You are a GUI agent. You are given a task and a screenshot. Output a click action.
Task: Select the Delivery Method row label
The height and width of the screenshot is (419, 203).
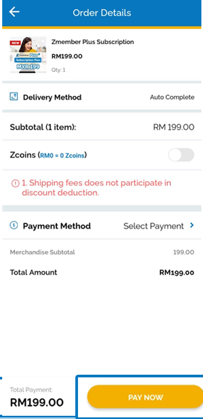(52, 97)
